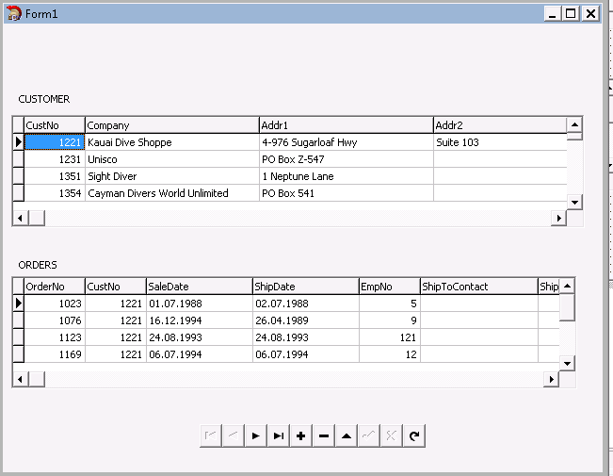Image resolution: width=613 pixels, height=476 pixels.
Task: Select cell CustNo 1221 in CUSTOMER grid
Action: click(x=55, y=142)
